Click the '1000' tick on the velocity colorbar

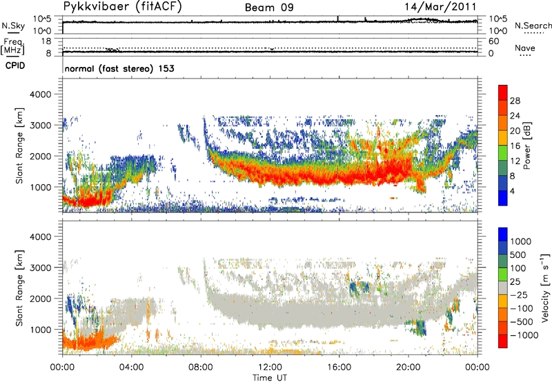[521, 241]
